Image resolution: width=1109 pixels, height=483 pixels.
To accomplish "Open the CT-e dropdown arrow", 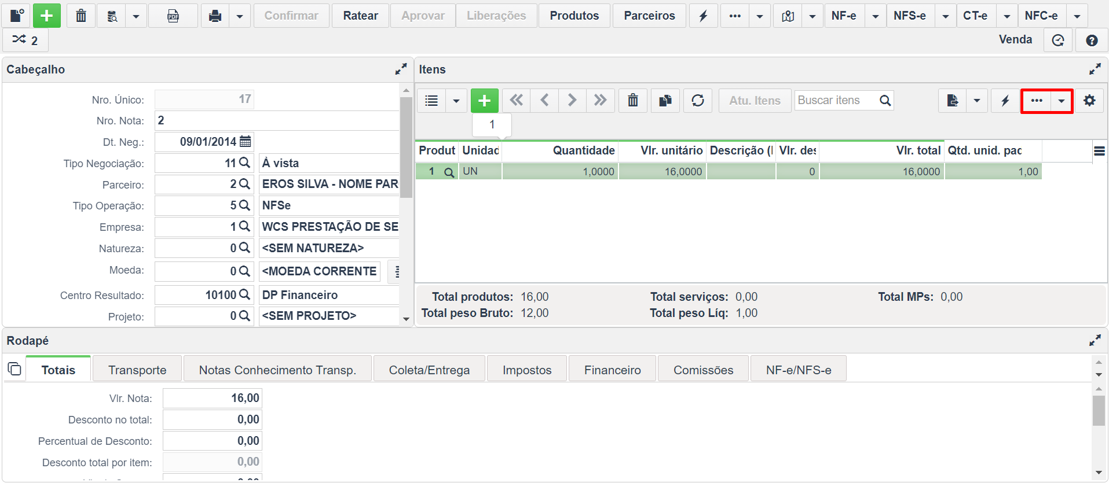I will click(1007, 16).
